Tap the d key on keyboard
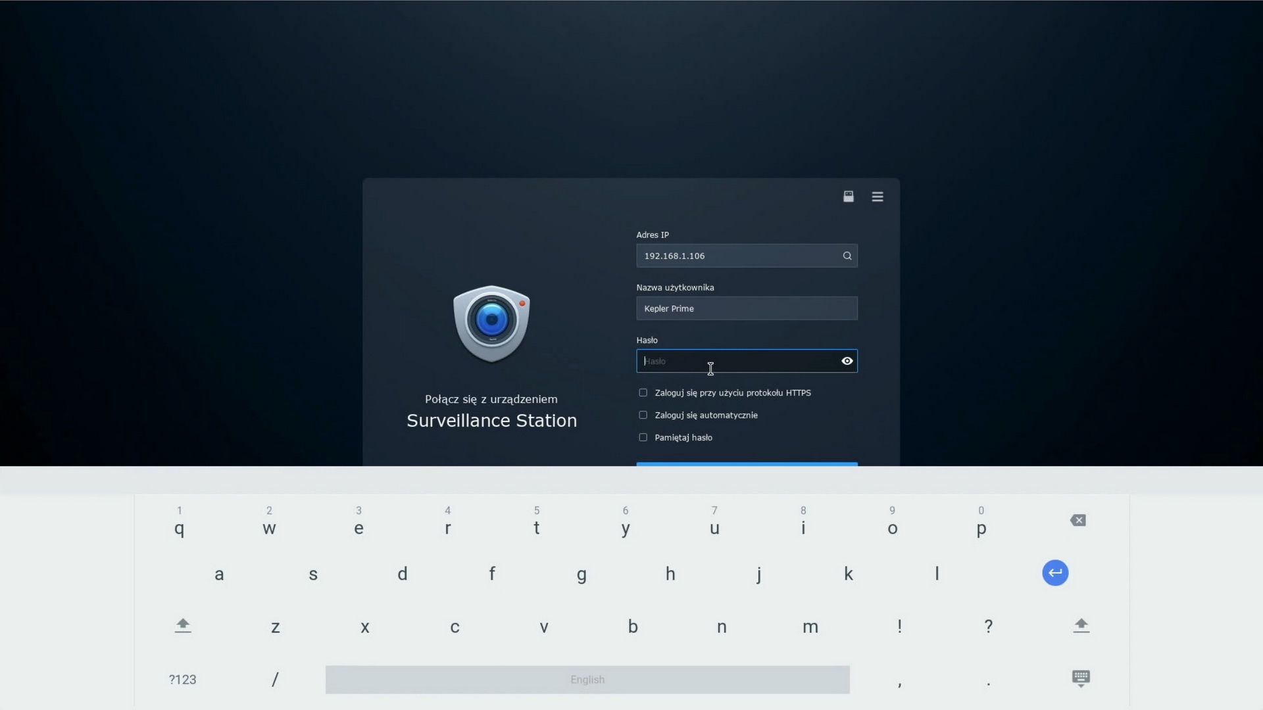Image resolution: width=1263 pixels, height=710 pixels. (x=403, y=574)
